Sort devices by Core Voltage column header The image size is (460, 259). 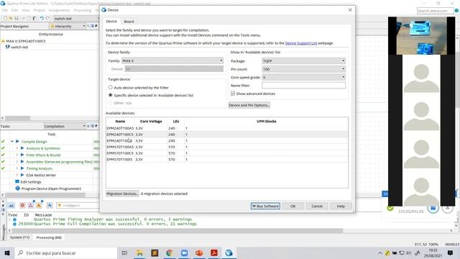pyautogui.click(x=151, y=122)
